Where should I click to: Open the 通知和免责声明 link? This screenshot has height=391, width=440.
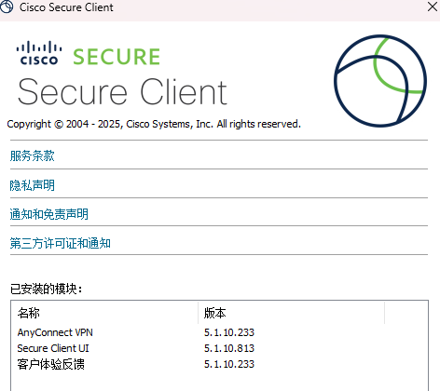coord(49,214)
